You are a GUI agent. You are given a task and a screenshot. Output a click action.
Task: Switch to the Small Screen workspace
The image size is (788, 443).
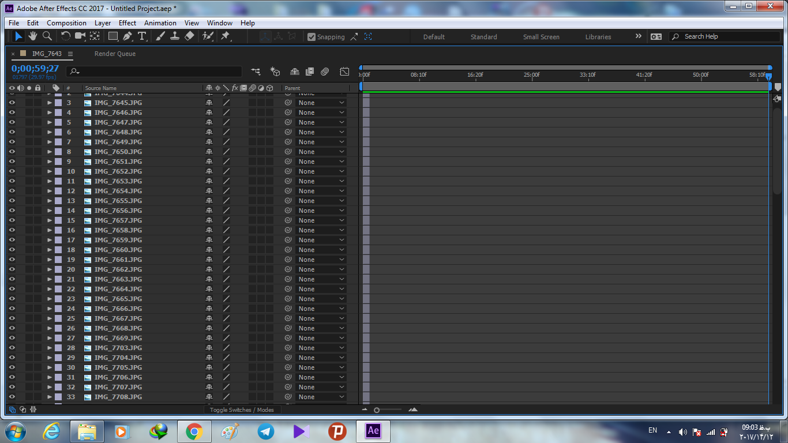point(541,37)
